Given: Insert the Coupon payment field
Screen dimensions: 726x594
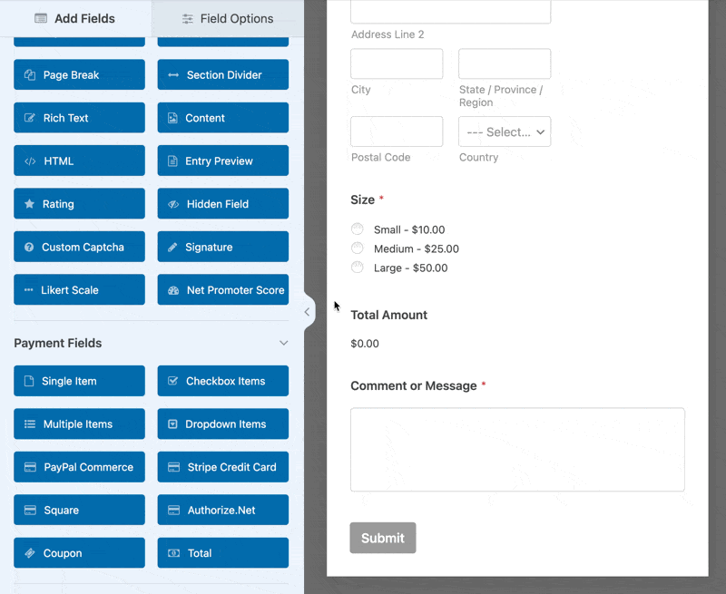Looking at the screenshot, I should pos(79,553).
